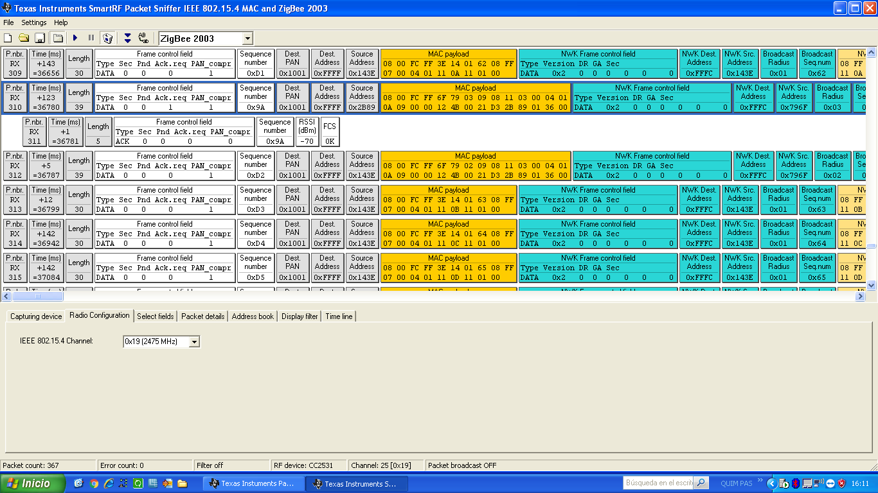Toggle the bottom panel folder toolbar icon

click(58, 38)
